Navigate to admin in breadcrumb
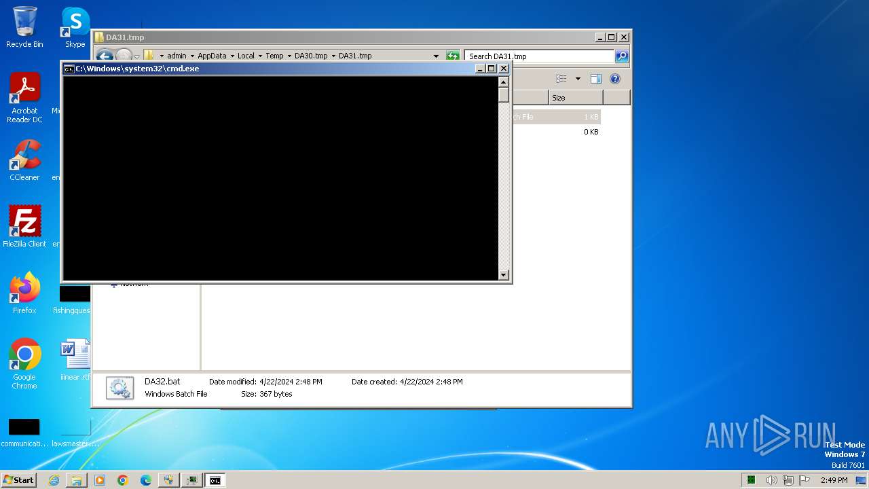 tap(177, 56)
